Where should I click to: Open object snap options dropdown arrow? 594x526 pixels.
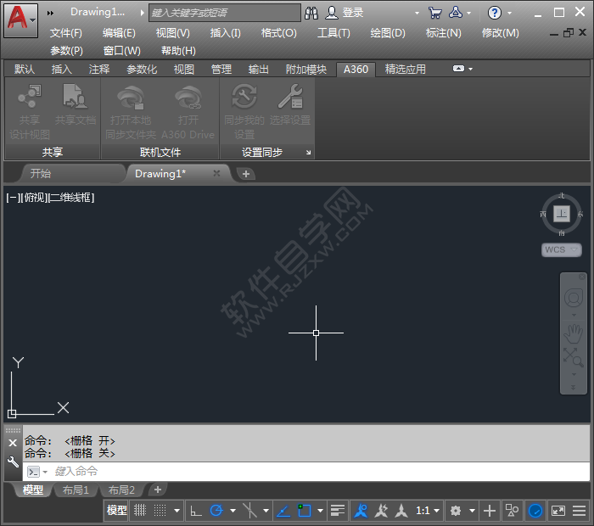[x=321, y=511]
